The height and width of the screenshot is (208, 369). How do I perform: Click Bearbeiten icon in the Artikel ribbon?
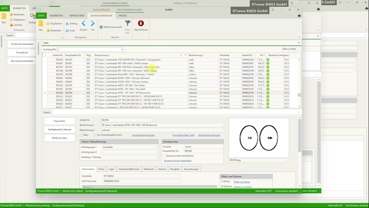[x=48, y=30]
